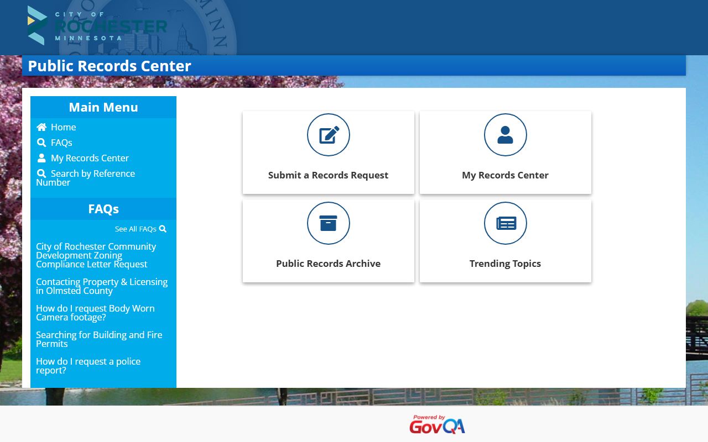708x442 pixels.
Task: Click the Submit a Records Request pencil icon
Action: tap(329, 135)
